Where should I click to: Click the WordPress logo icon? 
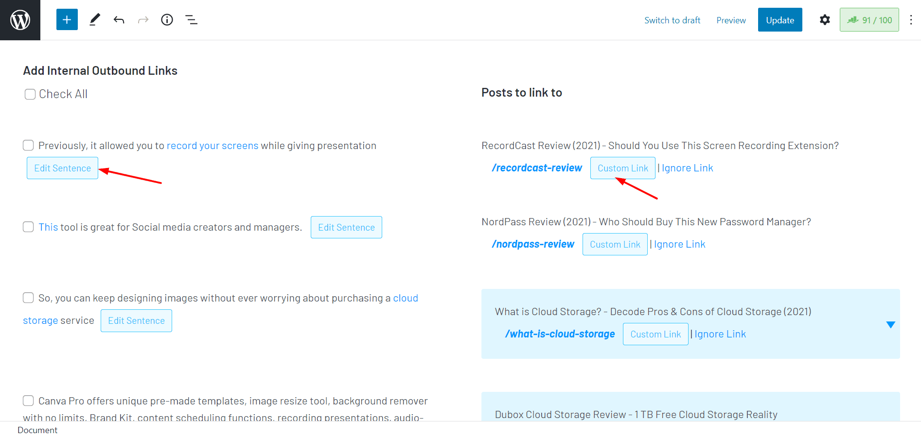(x=20, y=20)
